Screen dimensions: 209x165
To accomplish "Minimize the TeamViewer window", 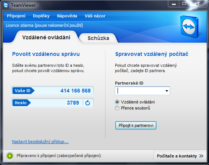I will 174,4.
